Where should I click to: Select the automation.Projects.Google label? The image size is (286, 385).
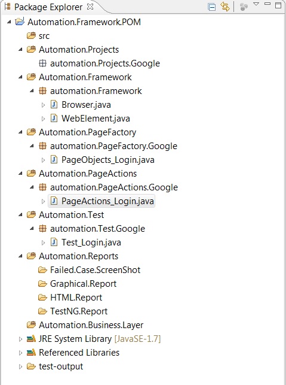pos(105,63)
